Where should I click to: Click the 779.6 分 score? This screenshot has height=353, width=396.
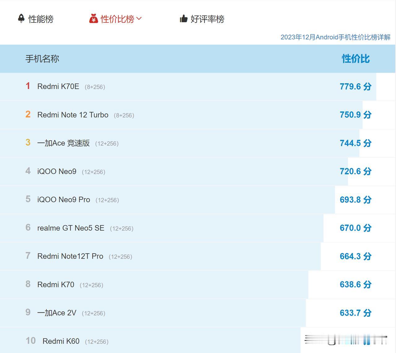[355, 86]
